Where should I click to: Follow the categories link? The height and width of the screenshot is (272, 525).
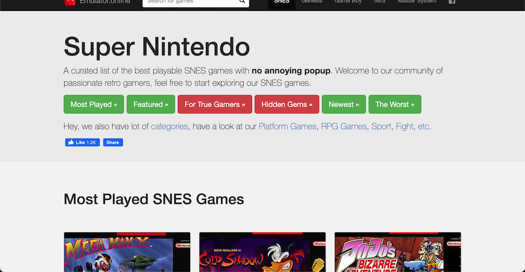[169, 126]
